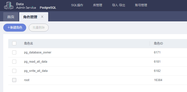Screen dimensions: 187x92
Task: Click the pg_database_owner role name
Action: [x=38, y=52]
